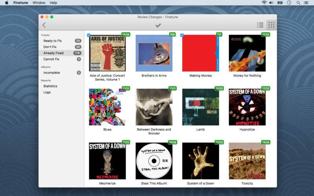This screenshot has width=314, height=196.
Task: Click the 10/10 badge on Lamb
Action: [219, 89]
